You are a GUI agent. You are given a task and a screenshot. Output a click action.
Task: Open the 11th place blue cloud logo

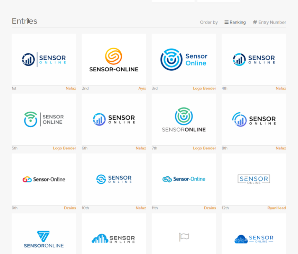pos(184,179)
